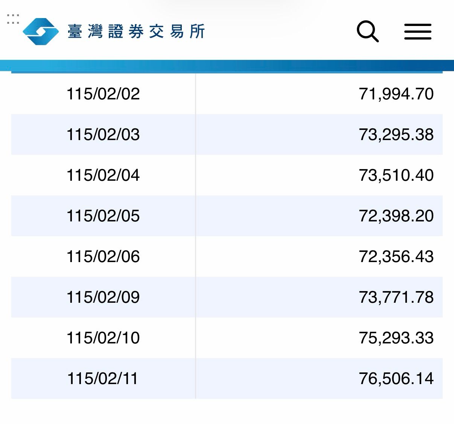454x424 pixels.
Task: Click the 115/02/09 date cell
Action: [x=103, y=297]
